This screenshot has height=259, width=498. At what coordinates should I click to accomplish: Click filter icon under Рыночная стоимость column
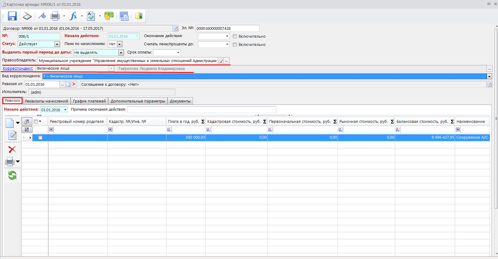[341, 129]
